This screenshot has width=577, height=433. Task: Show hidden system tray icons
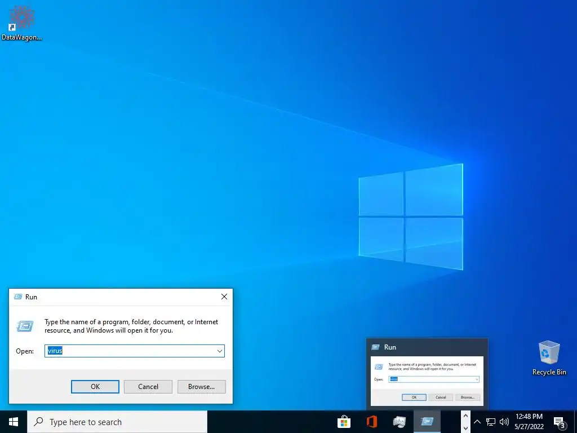coord(477,422)
